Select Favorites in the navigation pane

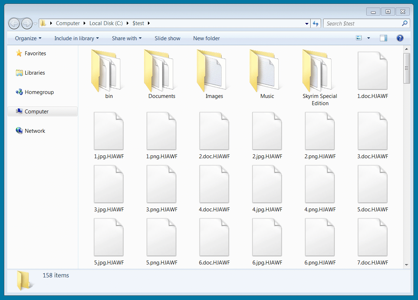(x=31, y=53)
